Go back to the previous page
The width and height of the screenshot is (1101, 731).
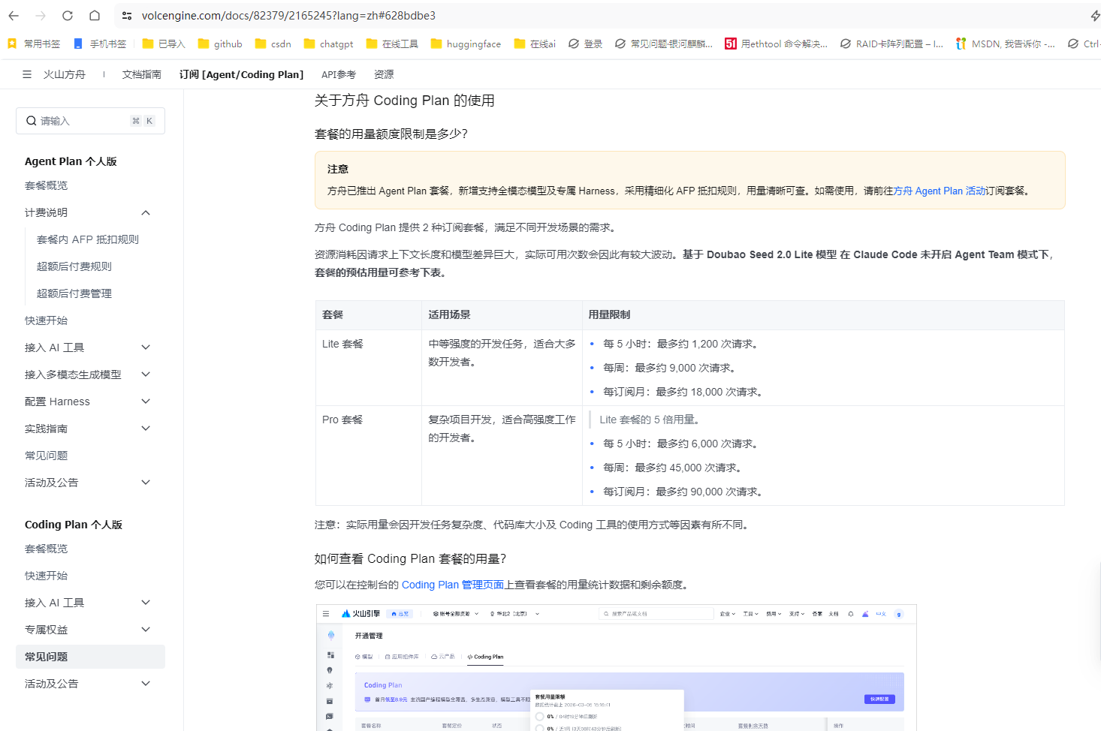click(x=14, y=15)
